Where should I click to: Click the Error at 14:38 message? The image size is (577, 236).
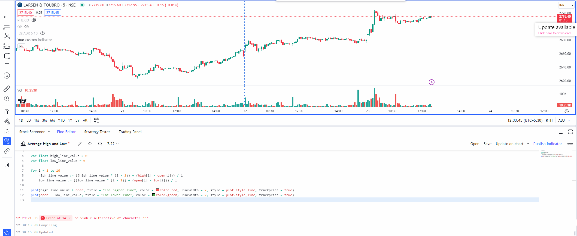(56, 218)
